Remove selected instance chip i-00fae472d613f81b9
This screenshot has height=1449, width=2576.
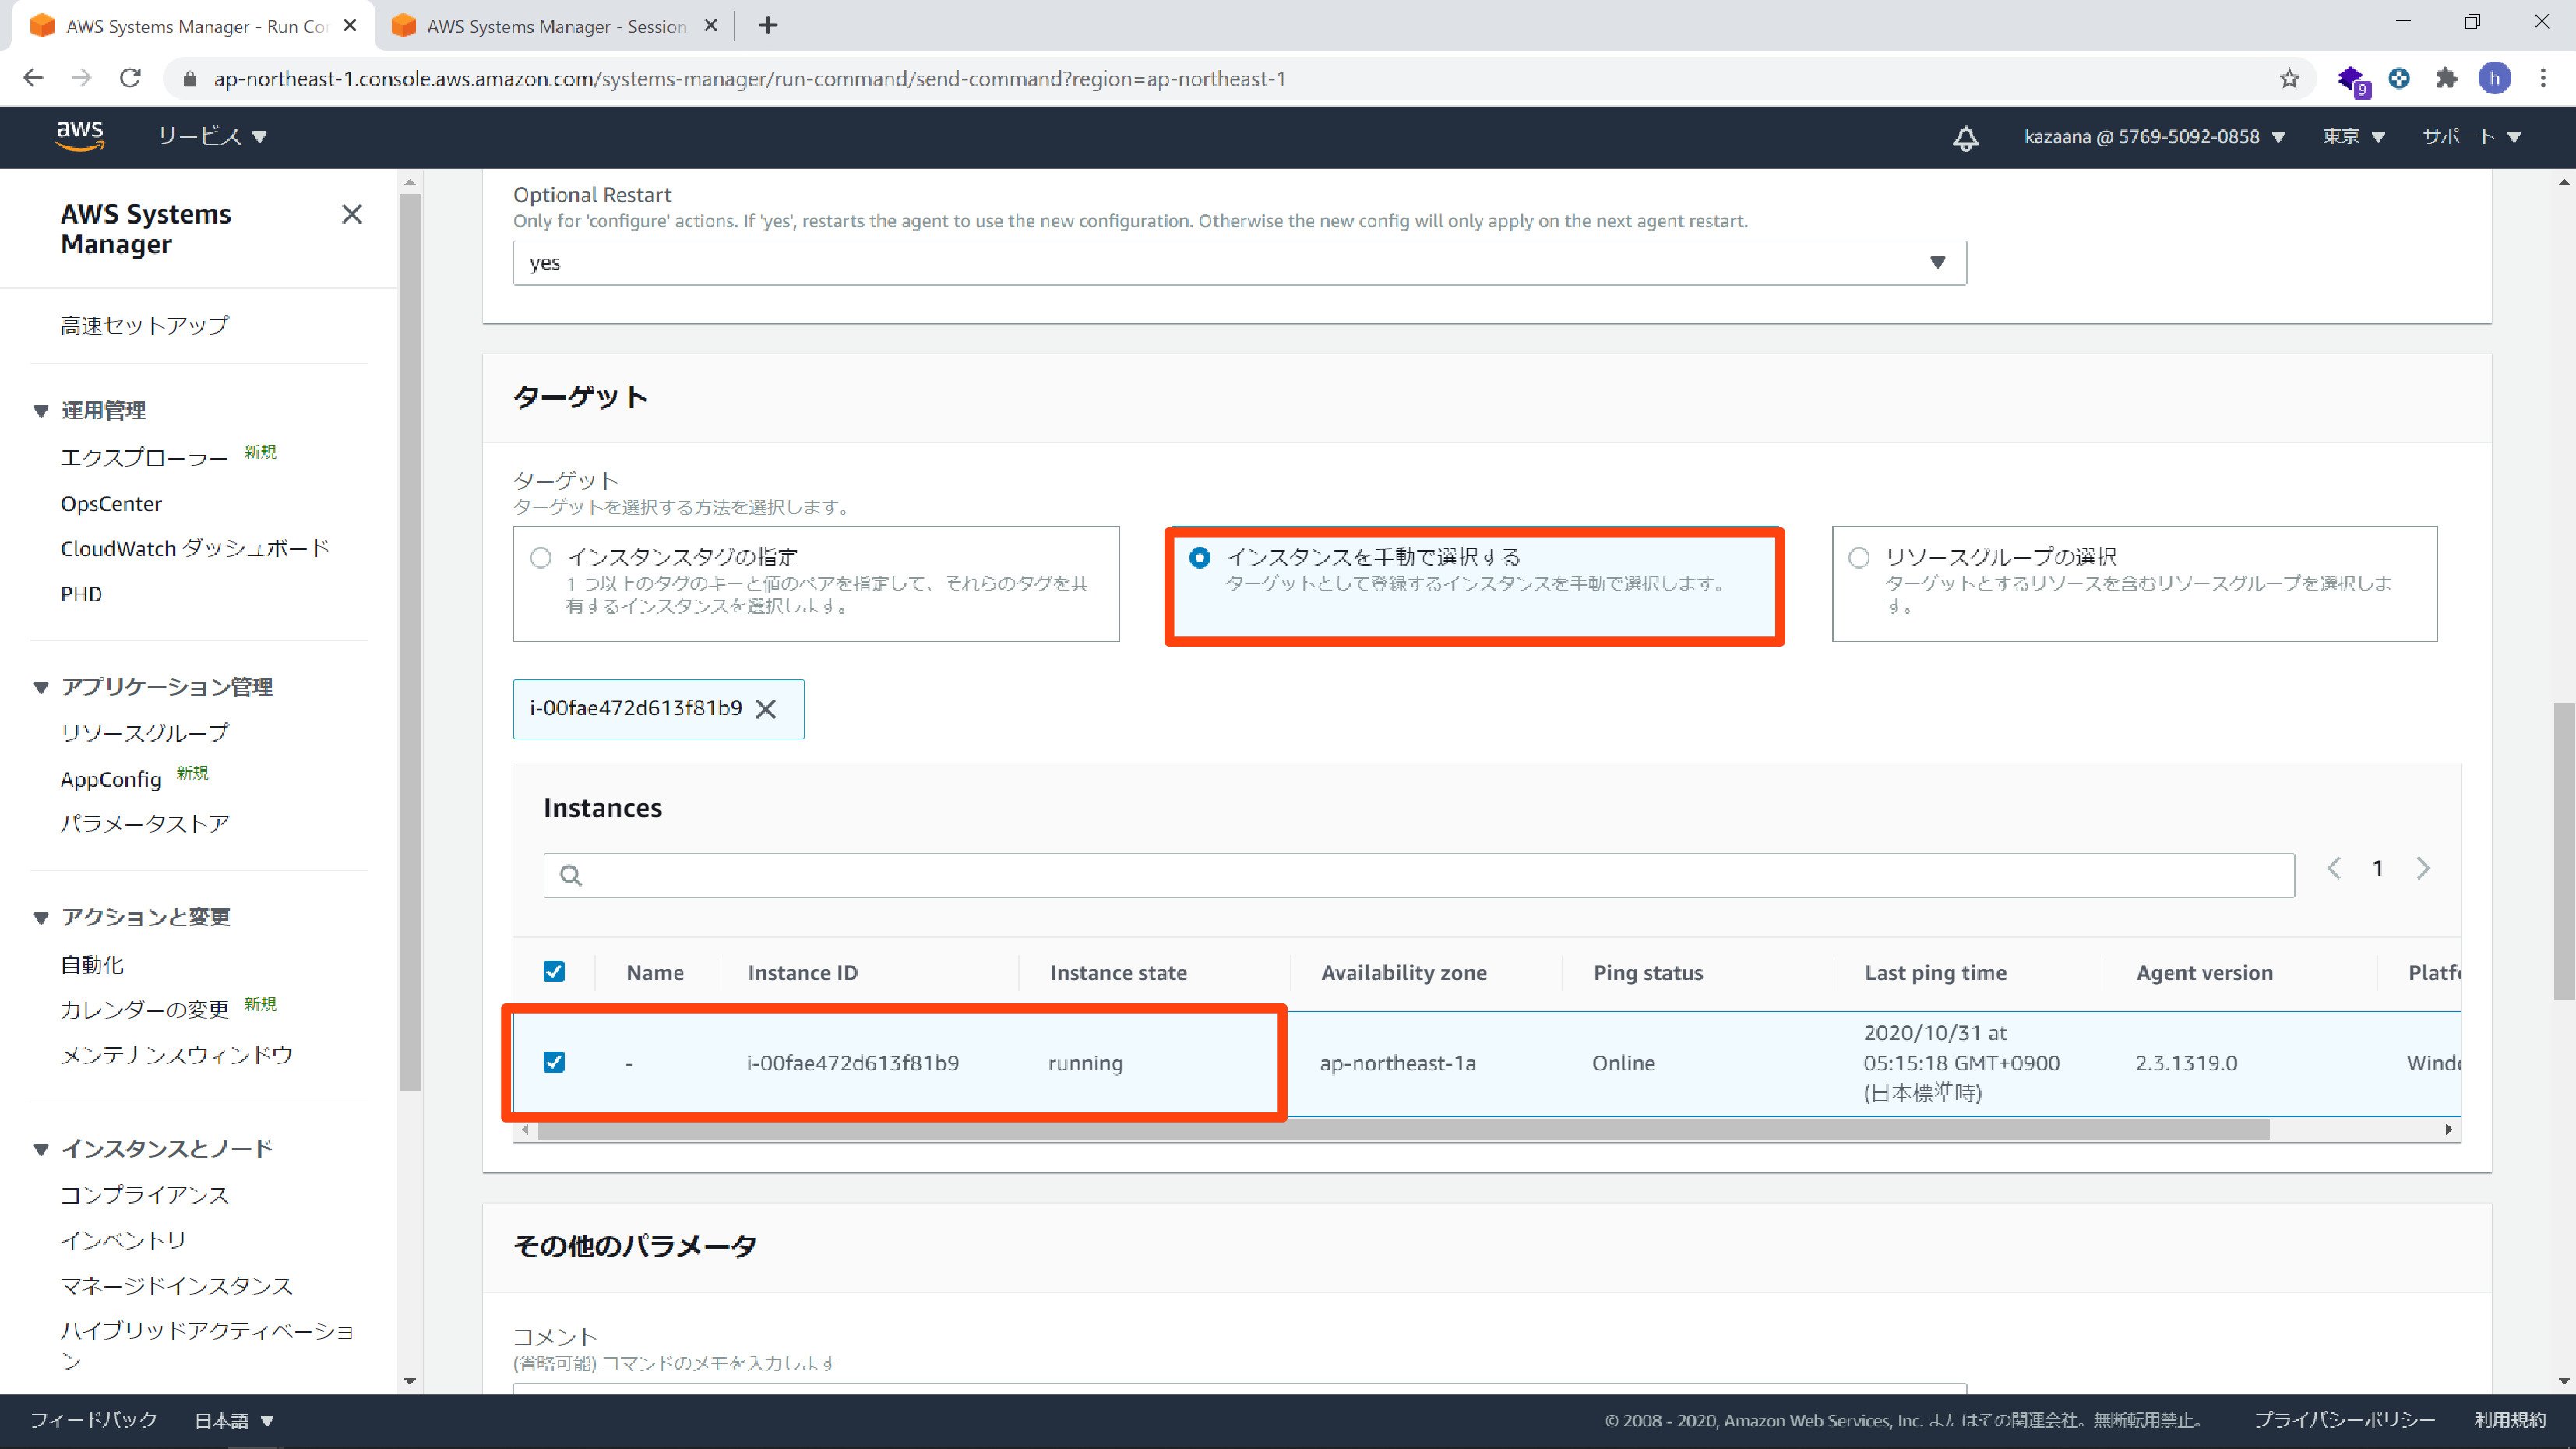tap(766, 709)
